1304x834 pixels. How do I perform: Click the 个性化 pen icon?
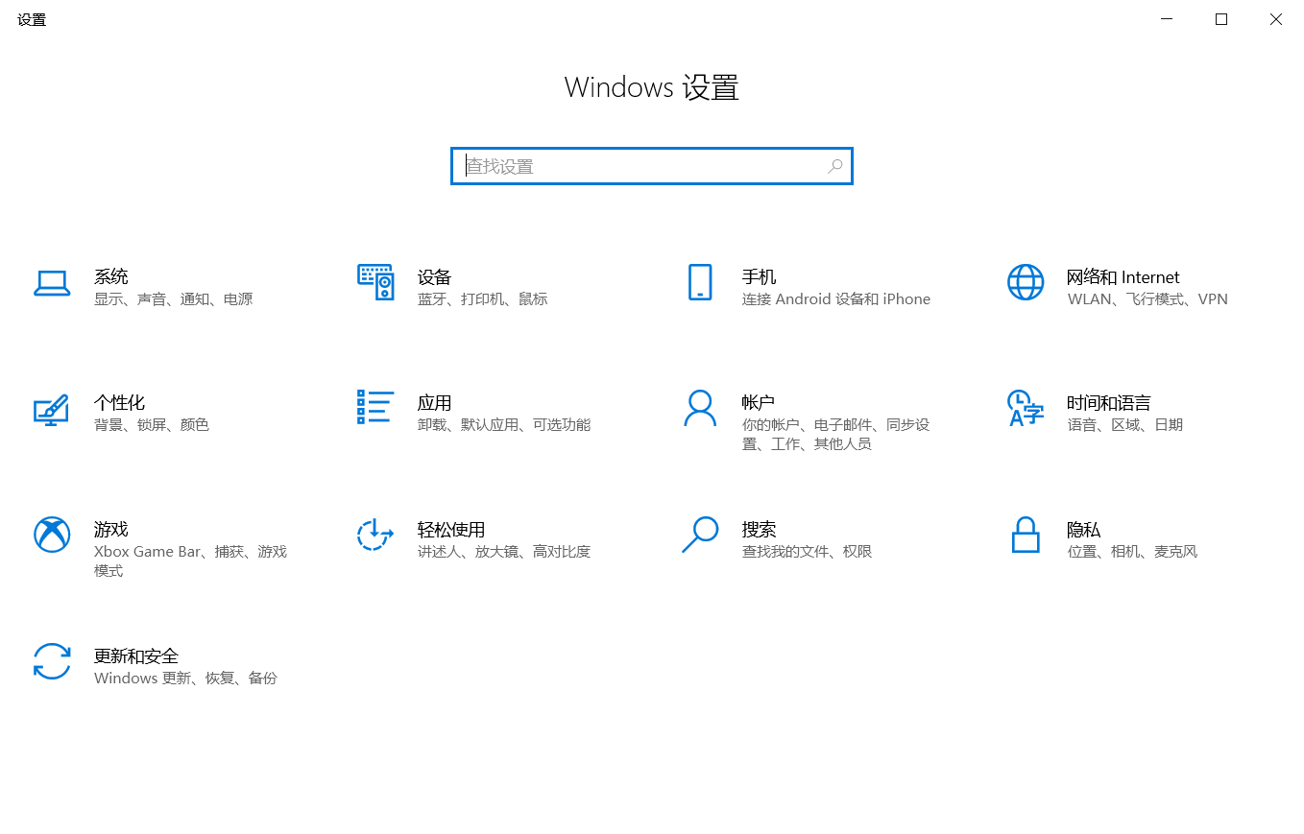52,410
